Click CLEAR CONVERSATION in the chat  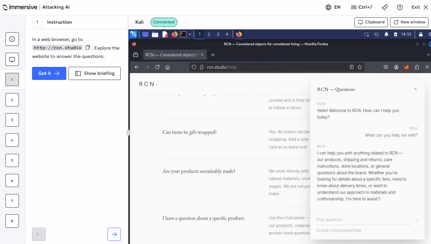coord(338,231)
